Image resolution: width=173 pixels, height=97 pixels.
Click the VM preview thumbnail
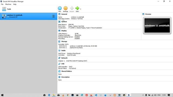pos(157,26)
